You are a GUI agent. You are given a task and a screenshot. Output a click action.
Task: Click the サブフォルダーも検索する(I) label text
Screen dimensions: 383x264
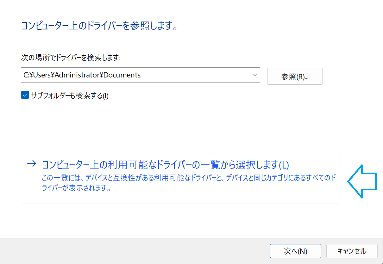point(70,95)
